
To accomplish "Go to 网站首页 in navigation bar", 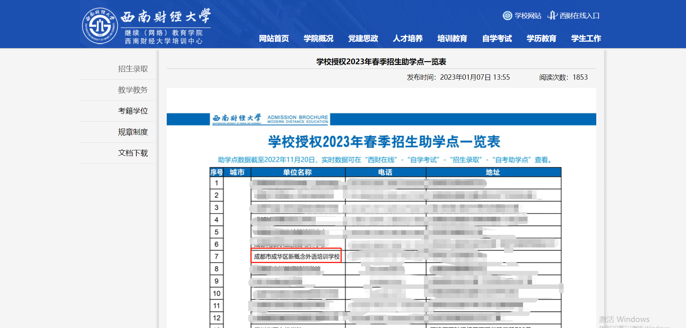I will pyautogui.click(x=274, y=38).
